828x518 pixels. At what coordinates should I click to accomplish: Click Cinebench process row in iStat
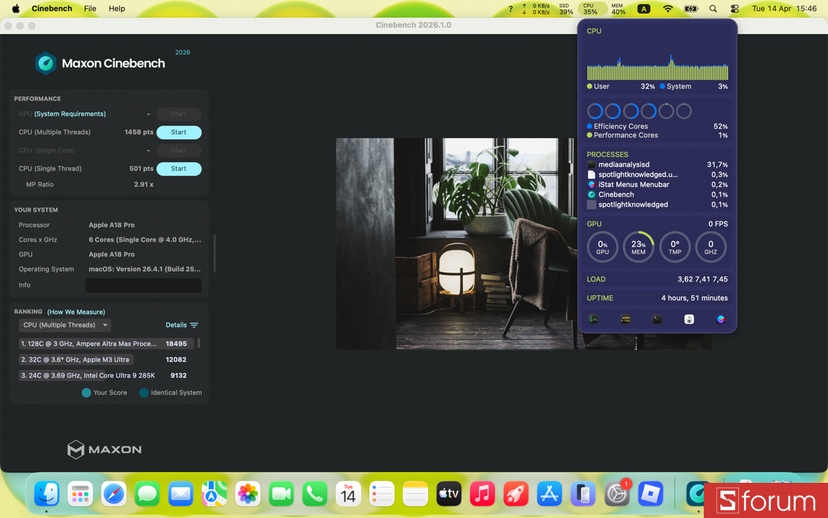click(x=657, y=195)
